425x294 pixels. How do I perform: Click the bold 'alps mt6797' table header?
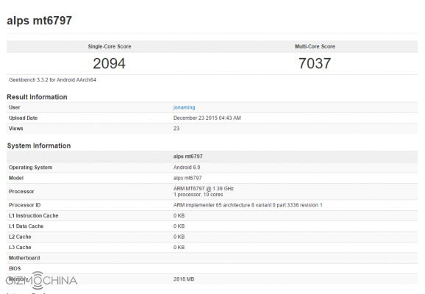tap(187, 157)
